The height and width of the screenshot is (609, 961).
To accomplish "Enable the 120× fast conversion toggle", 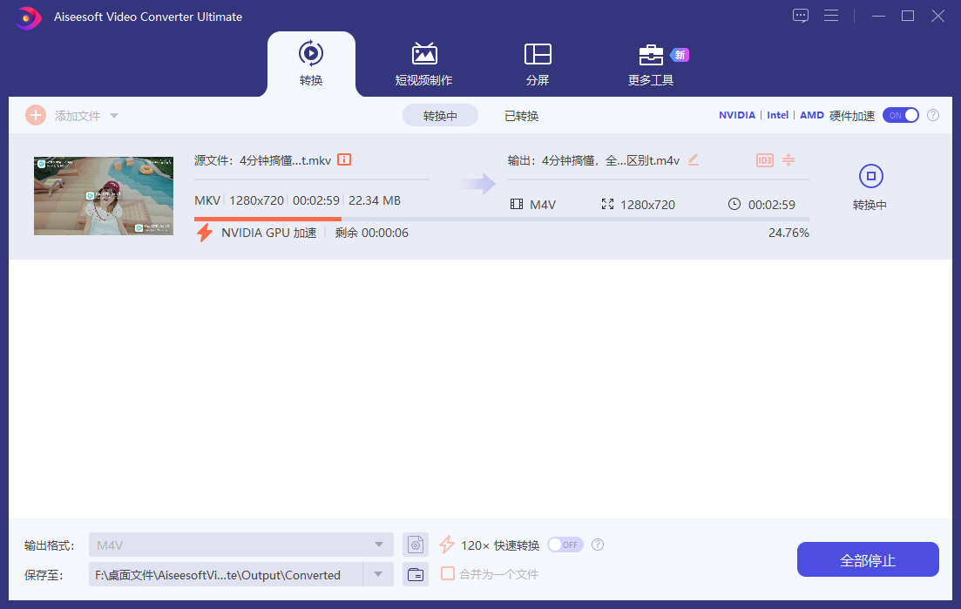I will click(x=565, y=545).
